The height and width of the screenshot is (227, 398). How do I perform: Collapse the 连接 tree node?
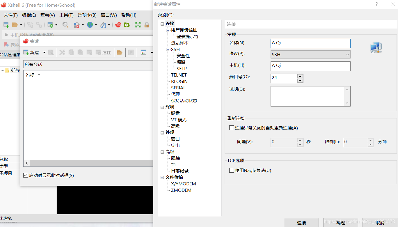point(162,24)
